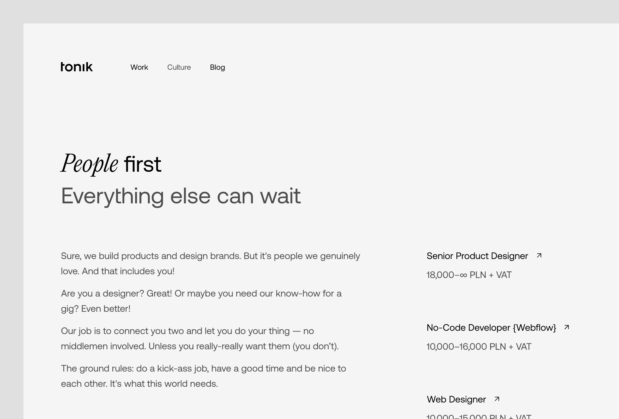Click the arrow icon next to Senior Product Designer
619x419 pixels.
(x=539, y=256)
